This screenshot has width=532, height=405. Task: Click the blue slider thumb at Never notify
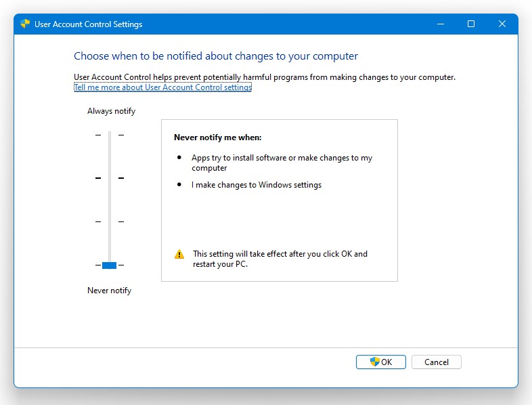[x=109, y=265]
